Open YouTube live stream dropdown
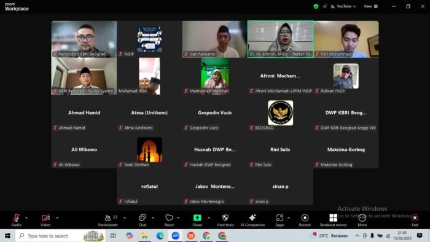430x242 pixels. (x=343, y=6)
